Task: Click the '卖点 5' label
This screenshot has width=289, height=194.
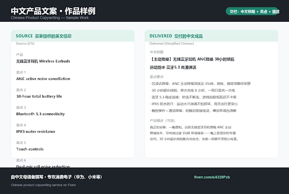Action: tap(21, 143)
